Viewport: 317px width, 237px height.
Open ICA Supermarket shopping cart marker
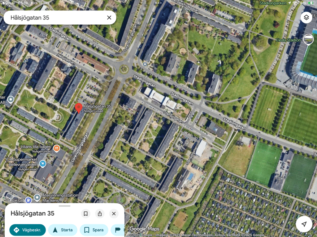click(42, 164)
